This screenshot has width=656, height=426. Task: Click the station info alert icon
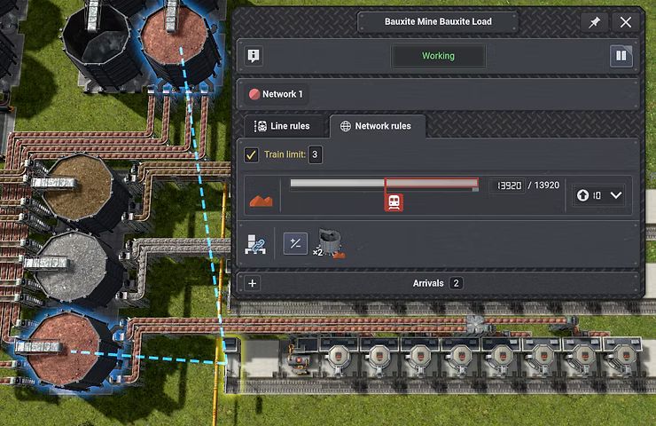254,57
